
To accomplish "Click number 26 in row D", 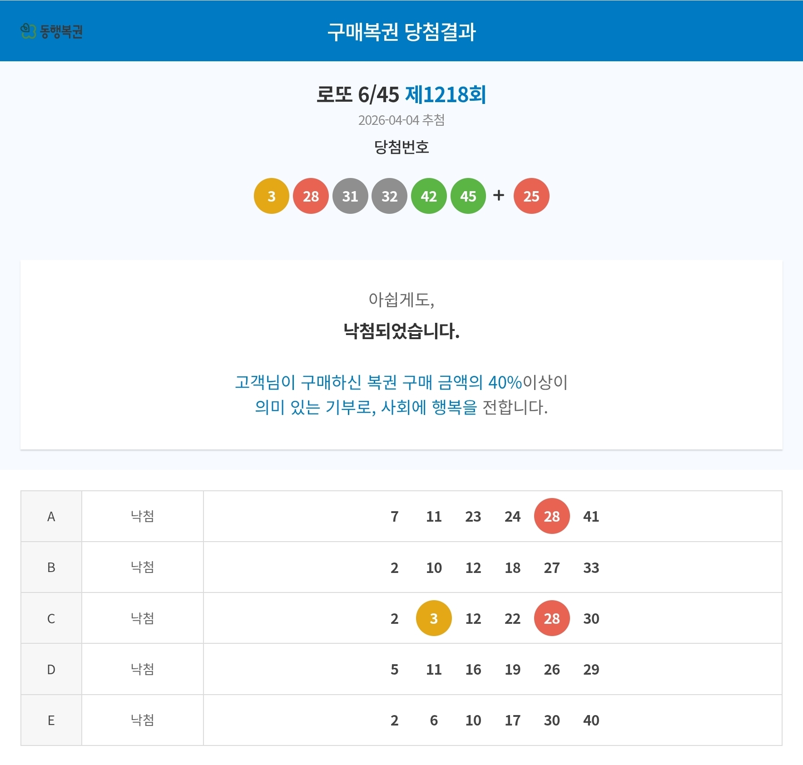I will (x=552, y=669).
